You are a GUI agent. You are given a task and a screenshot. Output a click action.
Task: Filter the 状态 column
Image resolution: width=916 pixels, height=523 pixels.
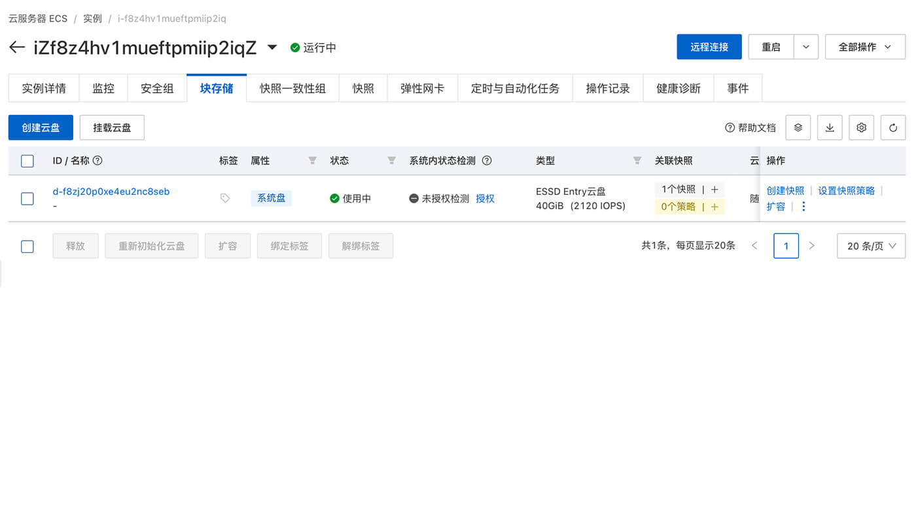[x=392, y=160]
